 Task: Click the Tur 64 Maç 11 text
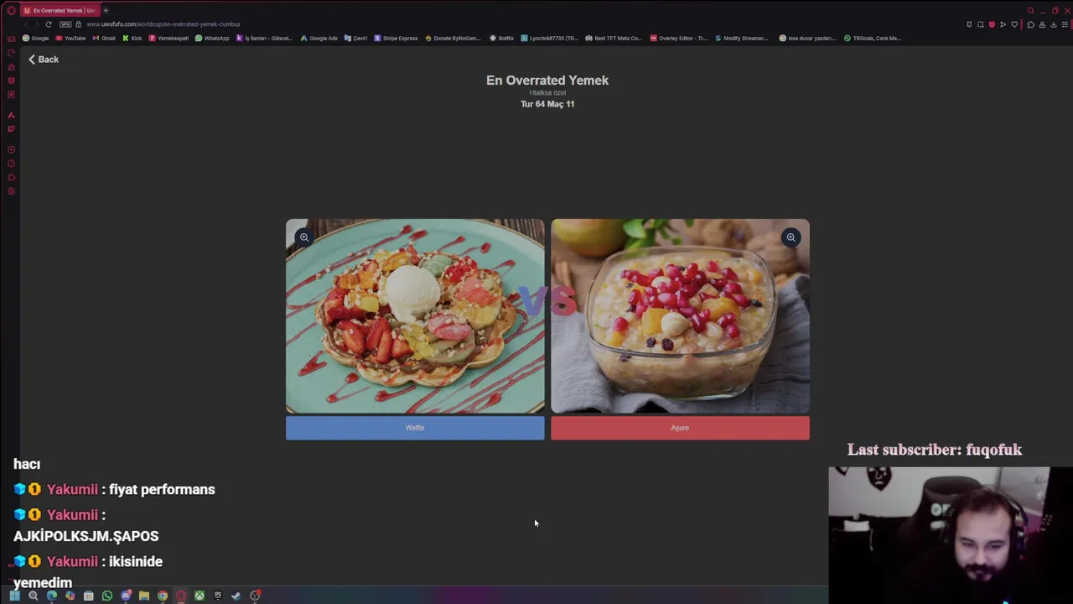[547, 104]
